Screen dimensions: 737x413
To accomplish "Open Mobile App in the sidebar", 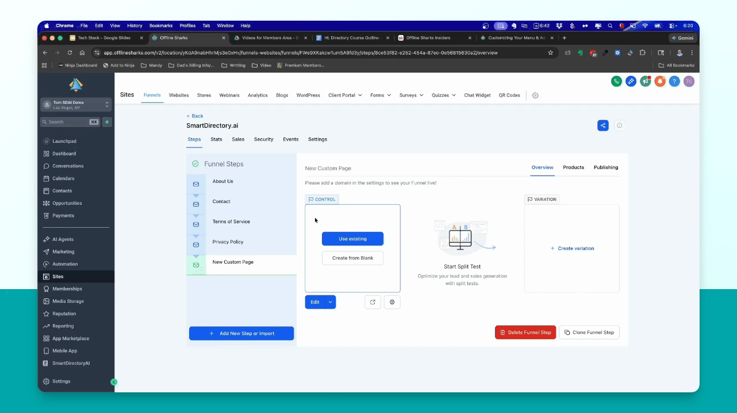I will click(x=64, y=350).
